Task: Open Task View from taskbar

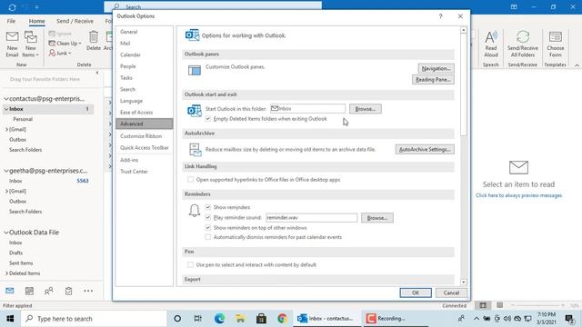Action: 198,319
